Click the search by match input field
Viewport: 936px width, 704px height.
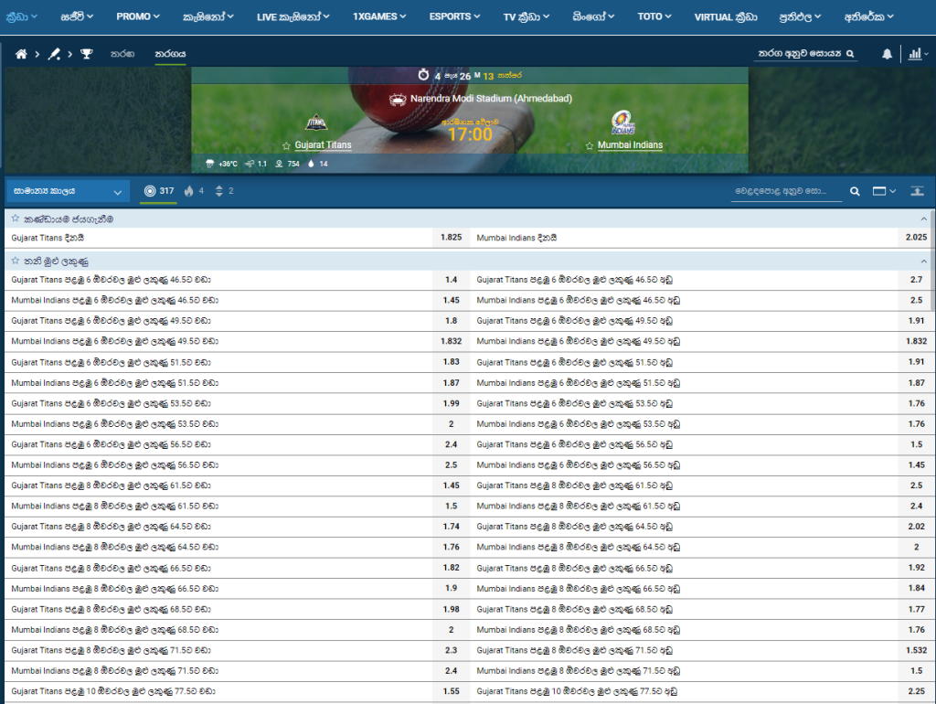[x=800, y=54]
